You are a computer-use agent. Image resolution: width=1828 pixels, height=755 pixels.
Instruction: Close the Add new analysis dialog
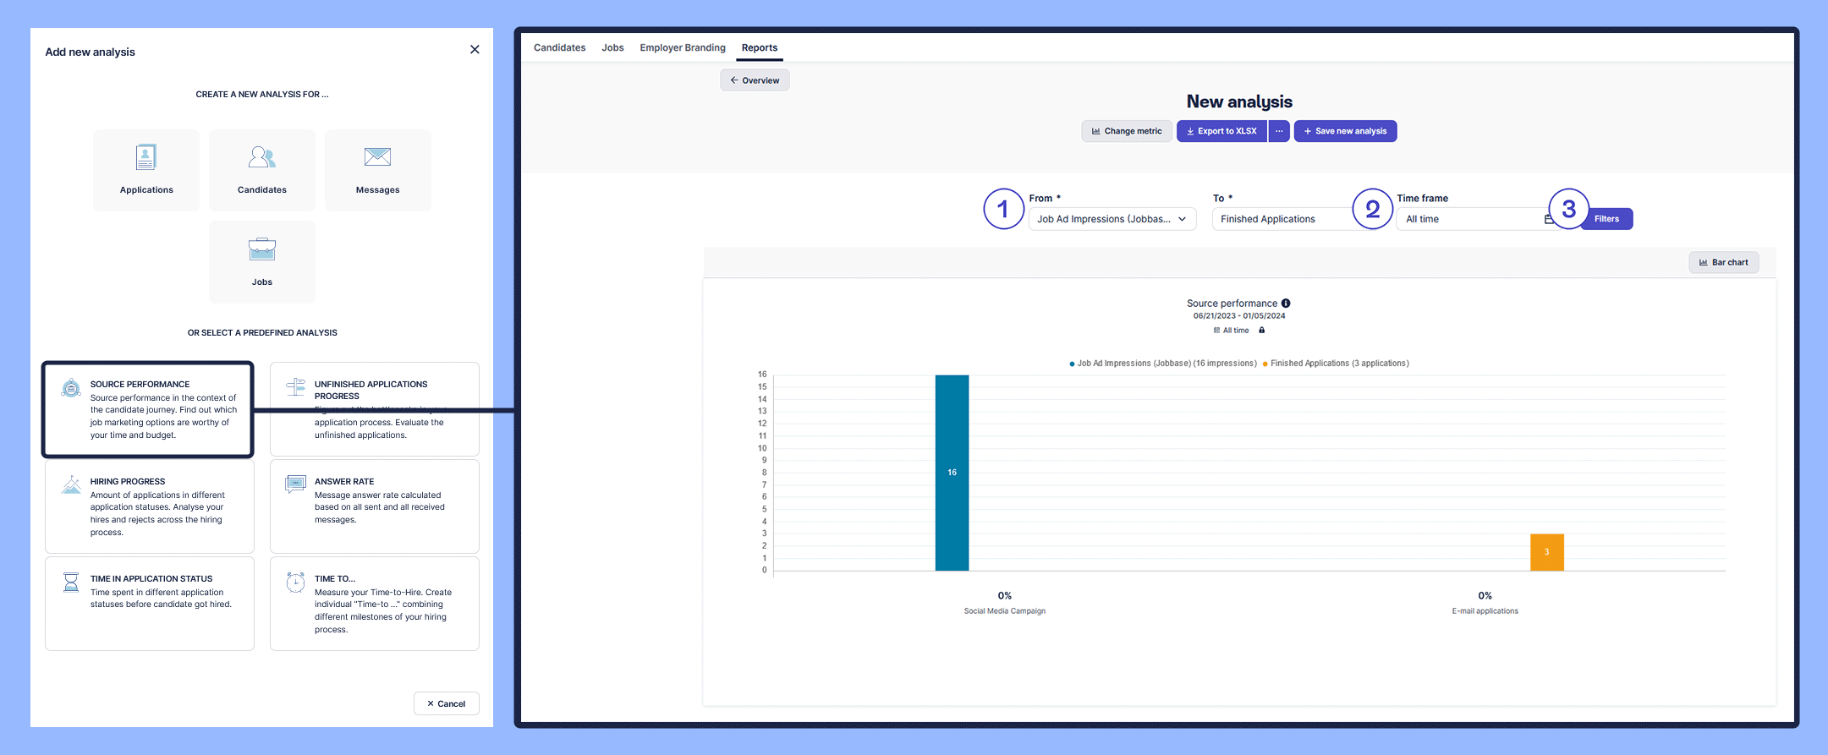(475, 50)
